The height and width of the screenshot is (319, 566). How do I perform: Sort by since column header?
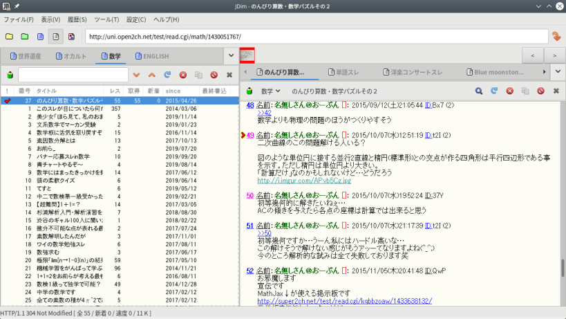(180, 91)
